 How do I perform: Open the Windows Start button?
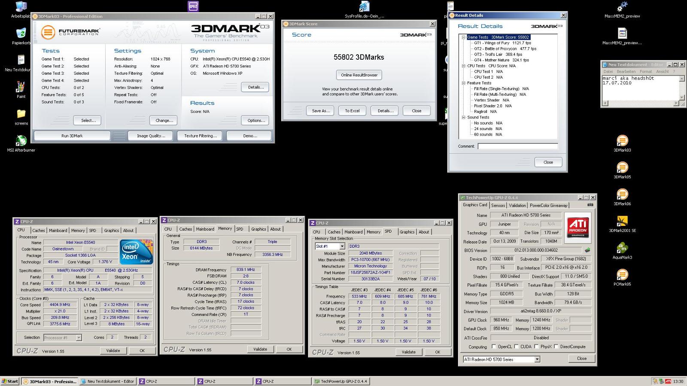pos(10,381)
